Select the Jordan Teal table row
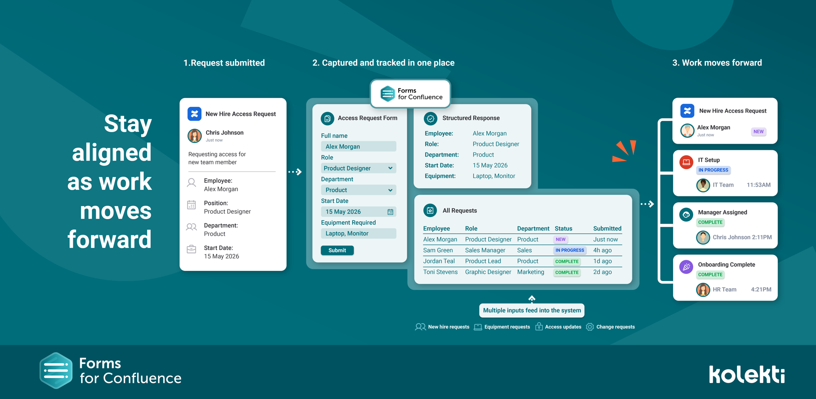 coord(522,261)
